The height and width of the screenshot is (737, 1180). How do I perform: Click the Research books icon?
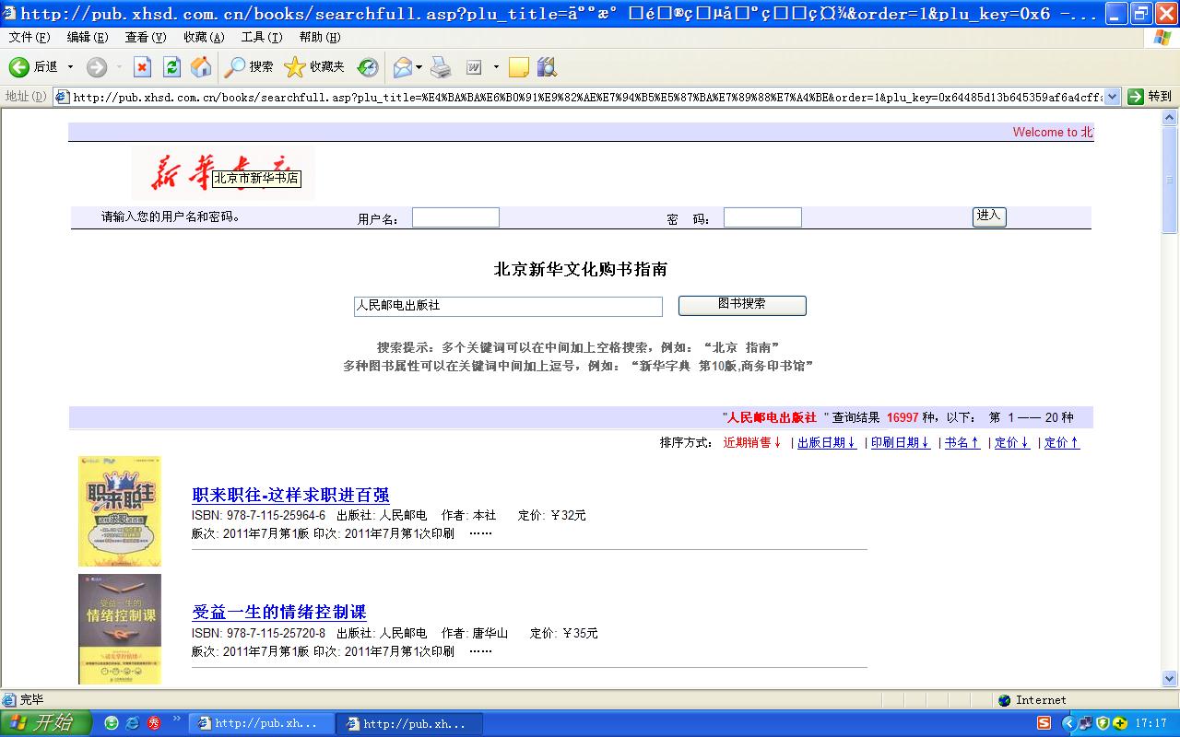coord(547,67)
